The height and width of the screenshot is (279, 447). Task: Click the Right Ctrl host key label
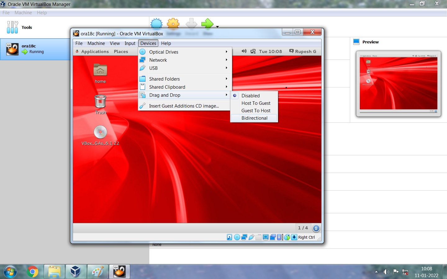(x=306, y=237)
